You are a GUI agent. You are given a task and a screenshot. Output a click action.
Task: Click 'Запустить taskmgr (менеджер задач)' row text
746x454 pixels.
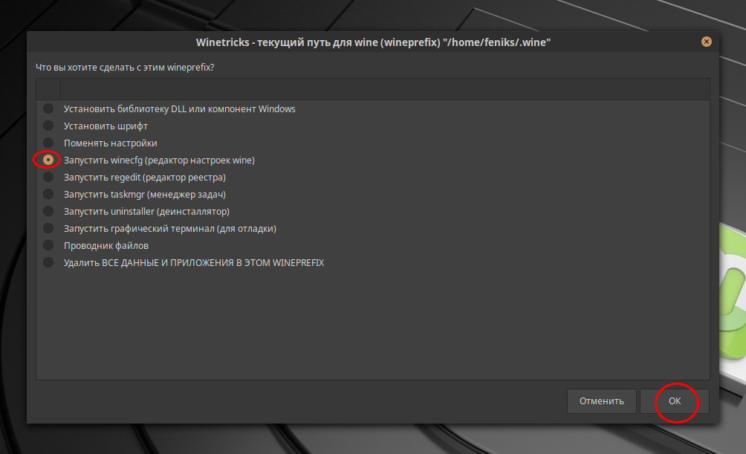tap(145, 195)
